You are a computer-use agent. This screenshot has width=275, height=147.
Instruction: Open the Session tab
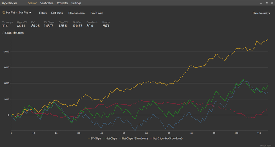click(x=33, y=3)
